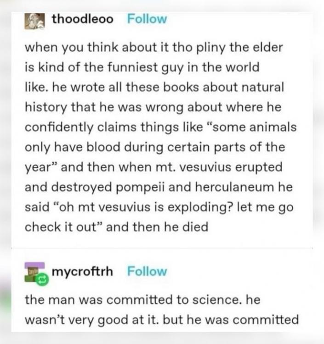The height and width of the screenshot is (344, 324).
Task: Click the green reblog badge icon
Action: 42,279
